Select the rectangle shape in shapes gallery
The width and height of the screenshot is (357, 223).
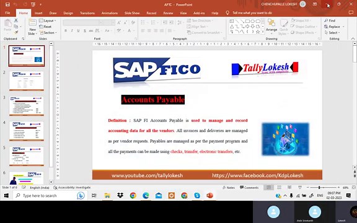247,21
